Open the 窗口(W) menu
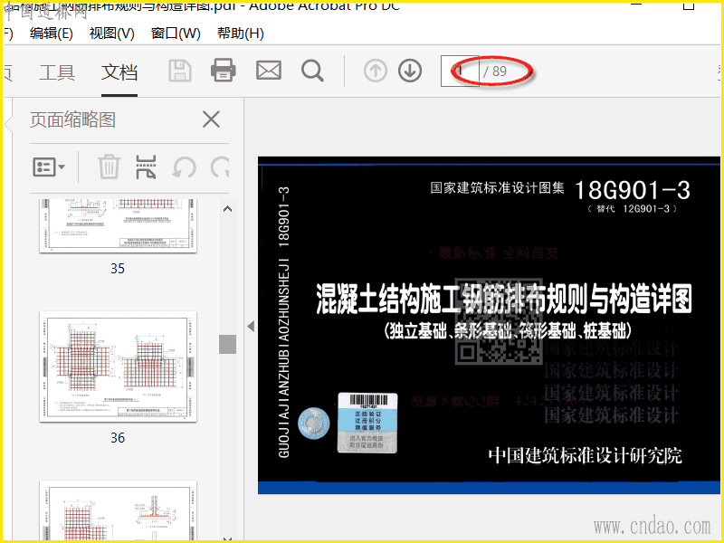724x543 pixels. 176,33
